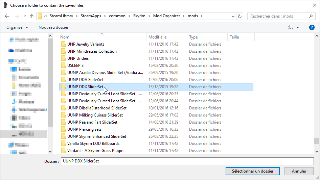Select UUNP Piercing sets folder
Image resolution: width=320 pixels, height=180 pixels.
(156, 129)
